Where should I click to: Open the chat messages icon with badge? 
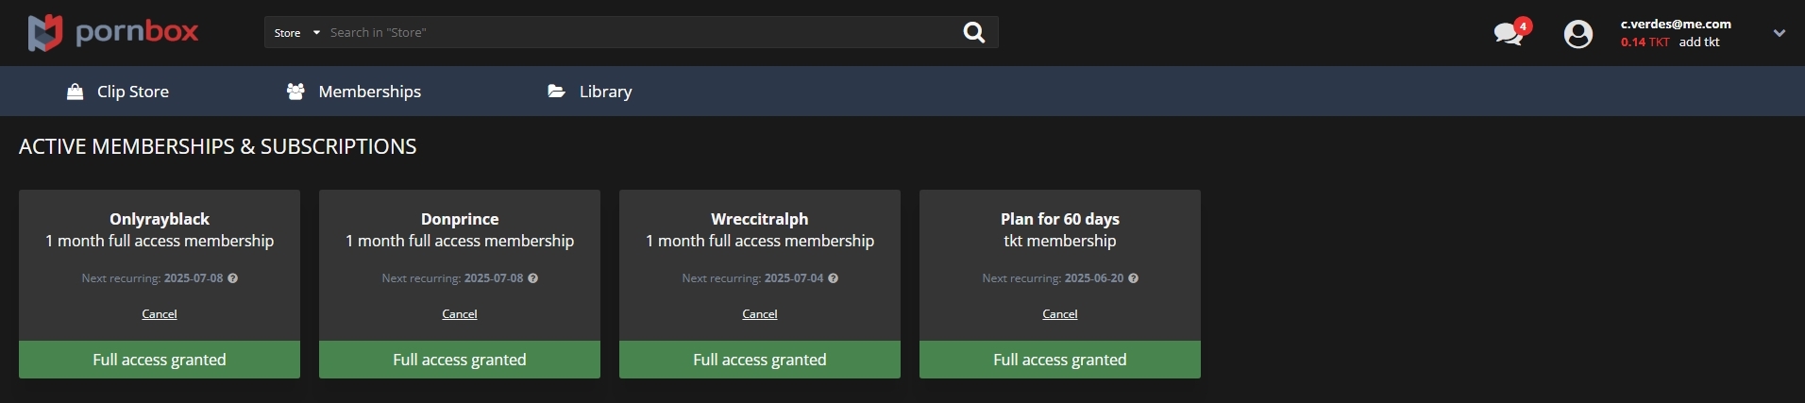pos(1510,33)
